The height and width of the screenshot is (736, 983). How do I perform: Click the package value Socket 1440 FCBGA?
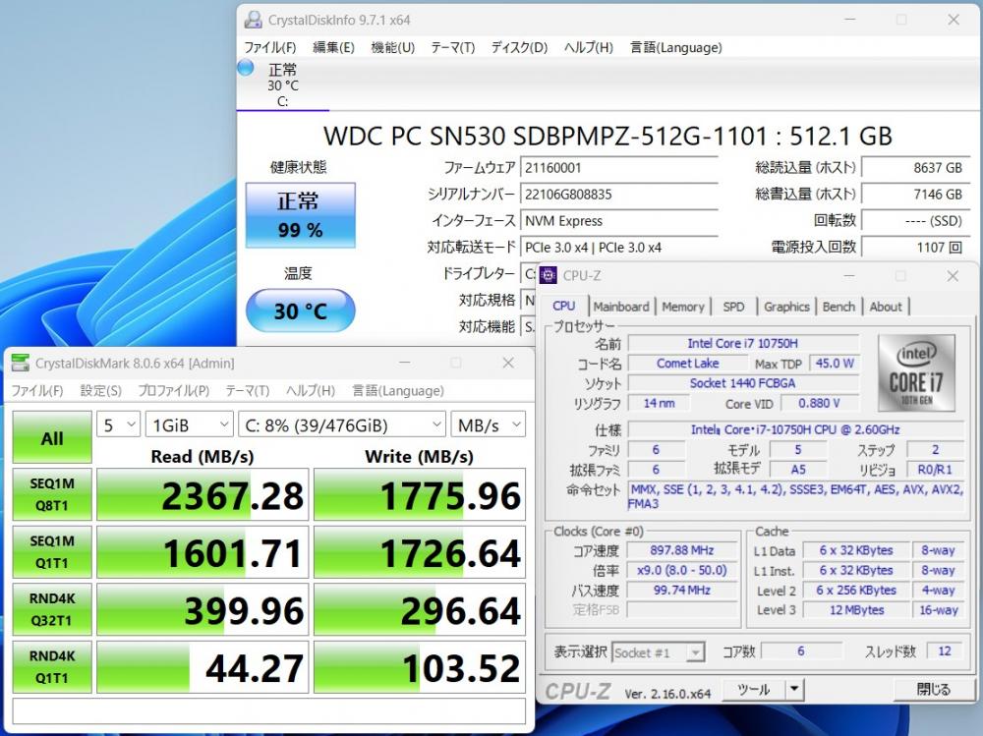click(743, 383)
